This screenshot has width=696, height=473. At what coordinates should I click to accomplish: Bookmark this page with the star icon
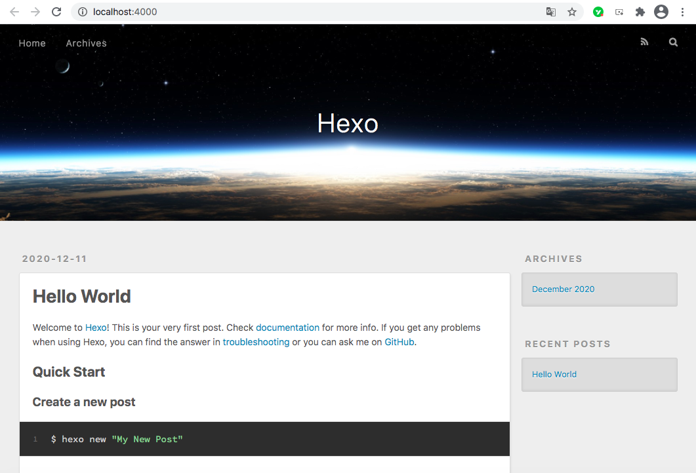[x=572, y=12]
